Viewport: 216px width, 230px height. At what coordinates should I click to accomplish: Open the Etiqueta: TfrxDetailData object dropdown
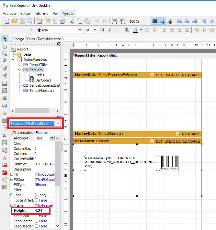pos(58,124)
